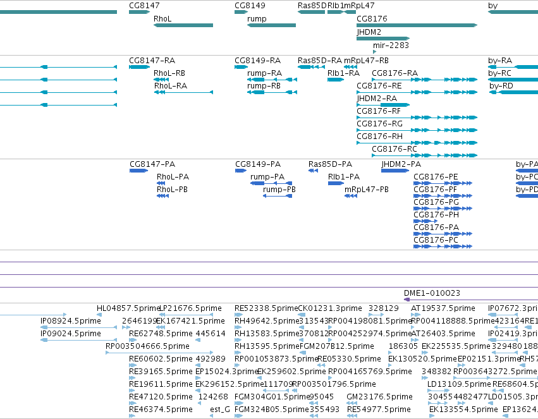
Task: Click EST GM23176.5prime
Action: (x=352, y=403)
